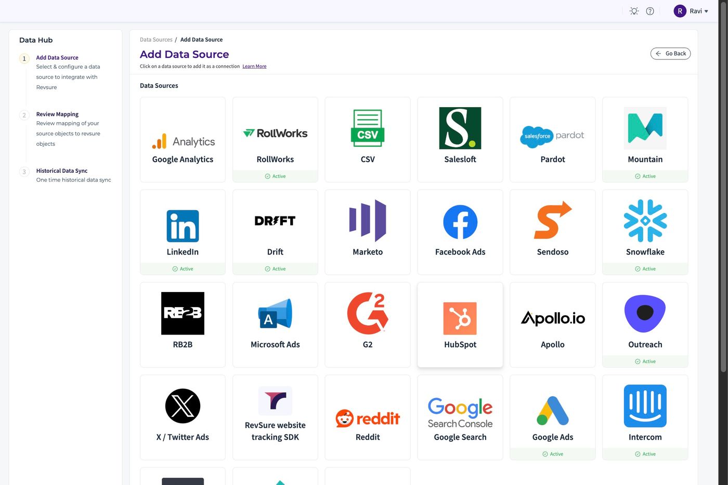The width and height of the screenshot is (728, 485).
Task: Open the Ravi user dropdown arrow
Action: tap(706, 11)
